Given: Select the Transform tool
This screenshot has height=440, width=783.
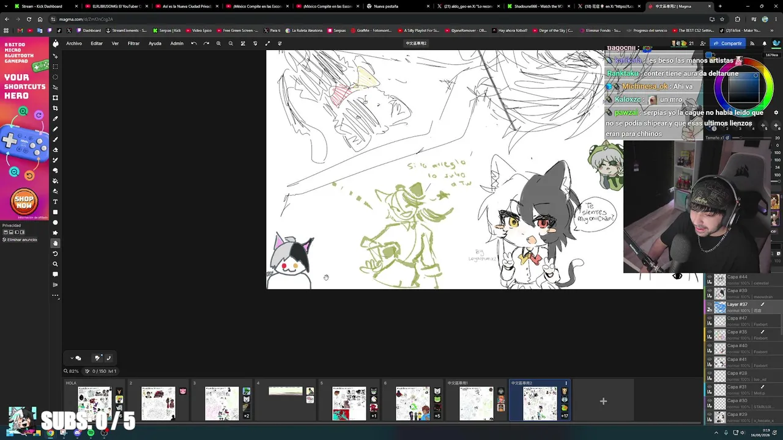Looking at the screenshot, I should (55, 98).
